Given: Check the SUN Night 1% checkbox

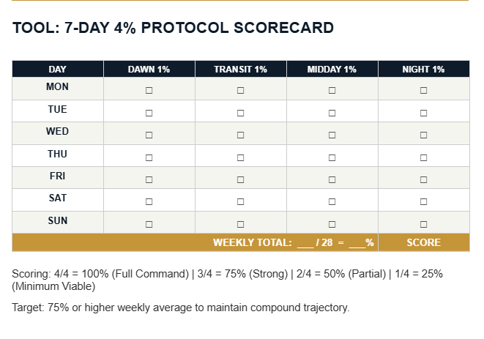Looking at the screenshot, I should [423, 224].
